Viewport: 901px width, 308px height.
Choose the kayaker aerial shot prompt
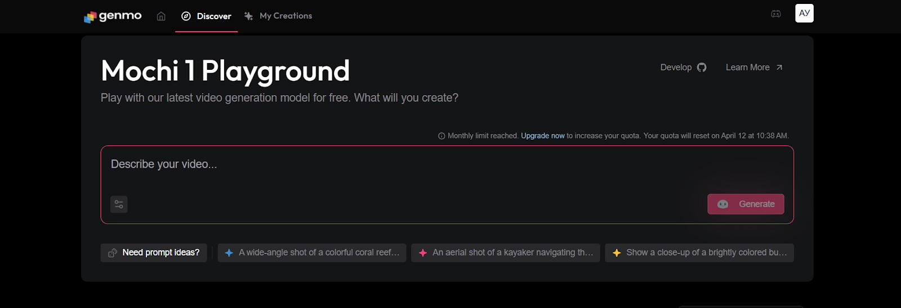(506, 253)
